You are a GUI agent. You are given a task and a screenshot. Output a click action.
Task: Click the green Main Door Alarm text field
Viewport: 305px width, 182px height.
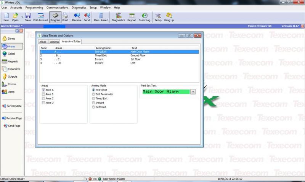[165, 92]
